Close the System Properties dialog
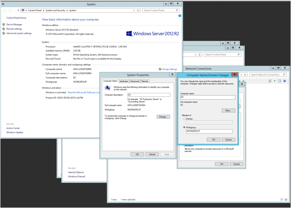Viewport: 291px width, 208px height. pos(172,74)
